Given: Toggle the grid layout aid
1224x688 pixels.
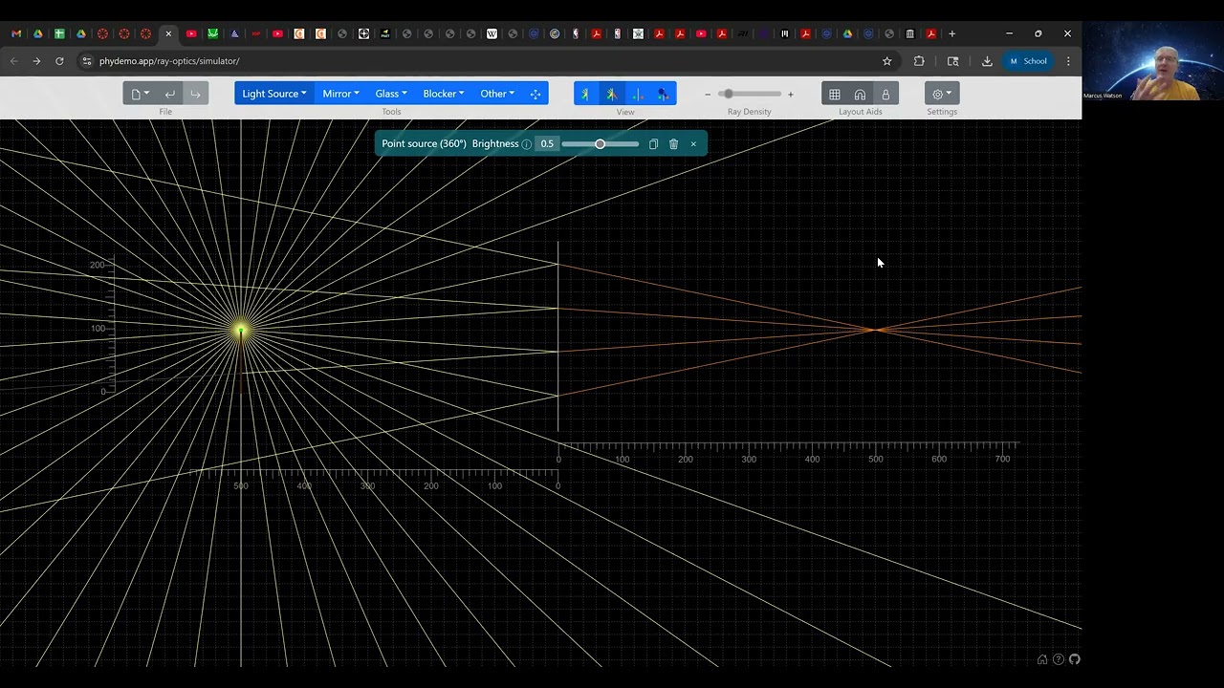Looking at the screenshot, I should click(x=835, y=94).
